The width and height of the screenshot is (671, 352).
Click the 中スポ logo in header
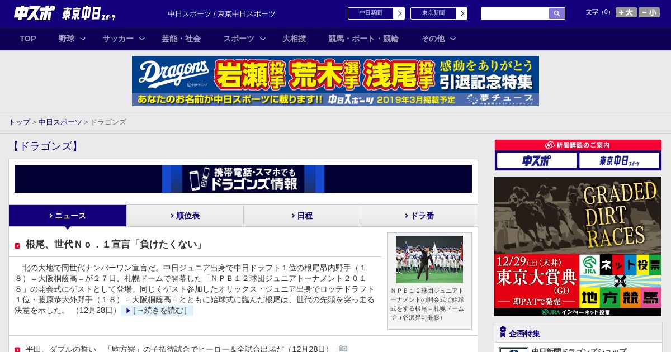click(x=34, y=13)
